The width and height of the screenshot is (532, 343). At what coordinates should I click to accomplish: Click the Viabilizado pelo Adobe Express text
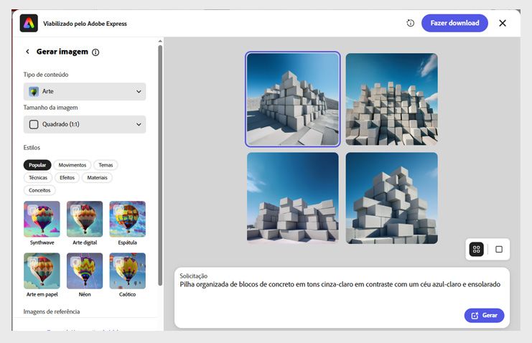pos(85,24)
